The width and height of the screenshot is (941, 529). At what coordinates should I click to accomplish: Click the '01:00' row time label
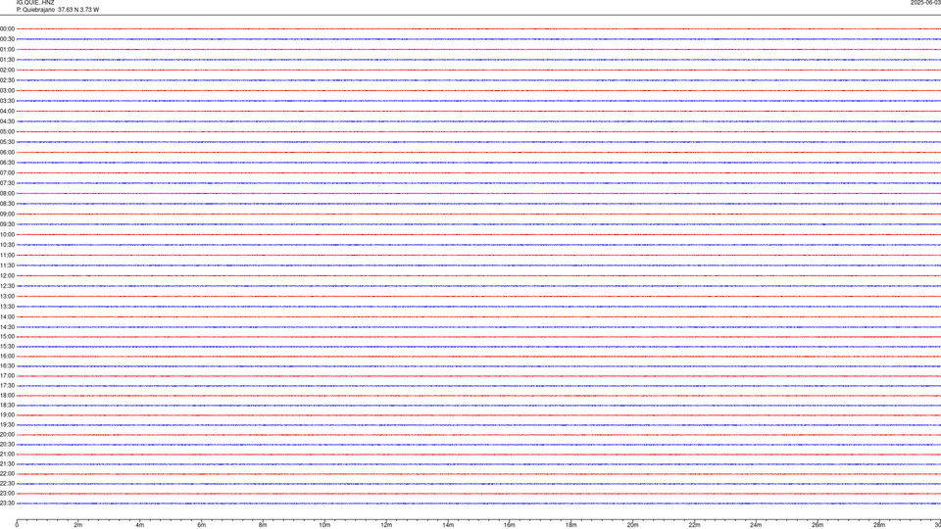[x=7, y=49]
